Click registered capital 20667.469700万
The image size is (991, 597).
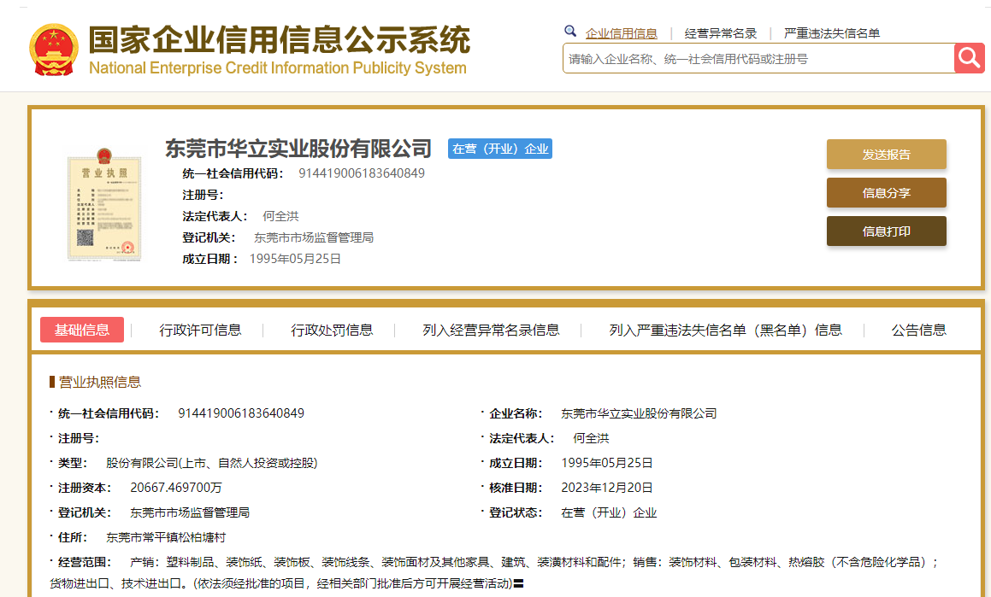pos(175,488)
